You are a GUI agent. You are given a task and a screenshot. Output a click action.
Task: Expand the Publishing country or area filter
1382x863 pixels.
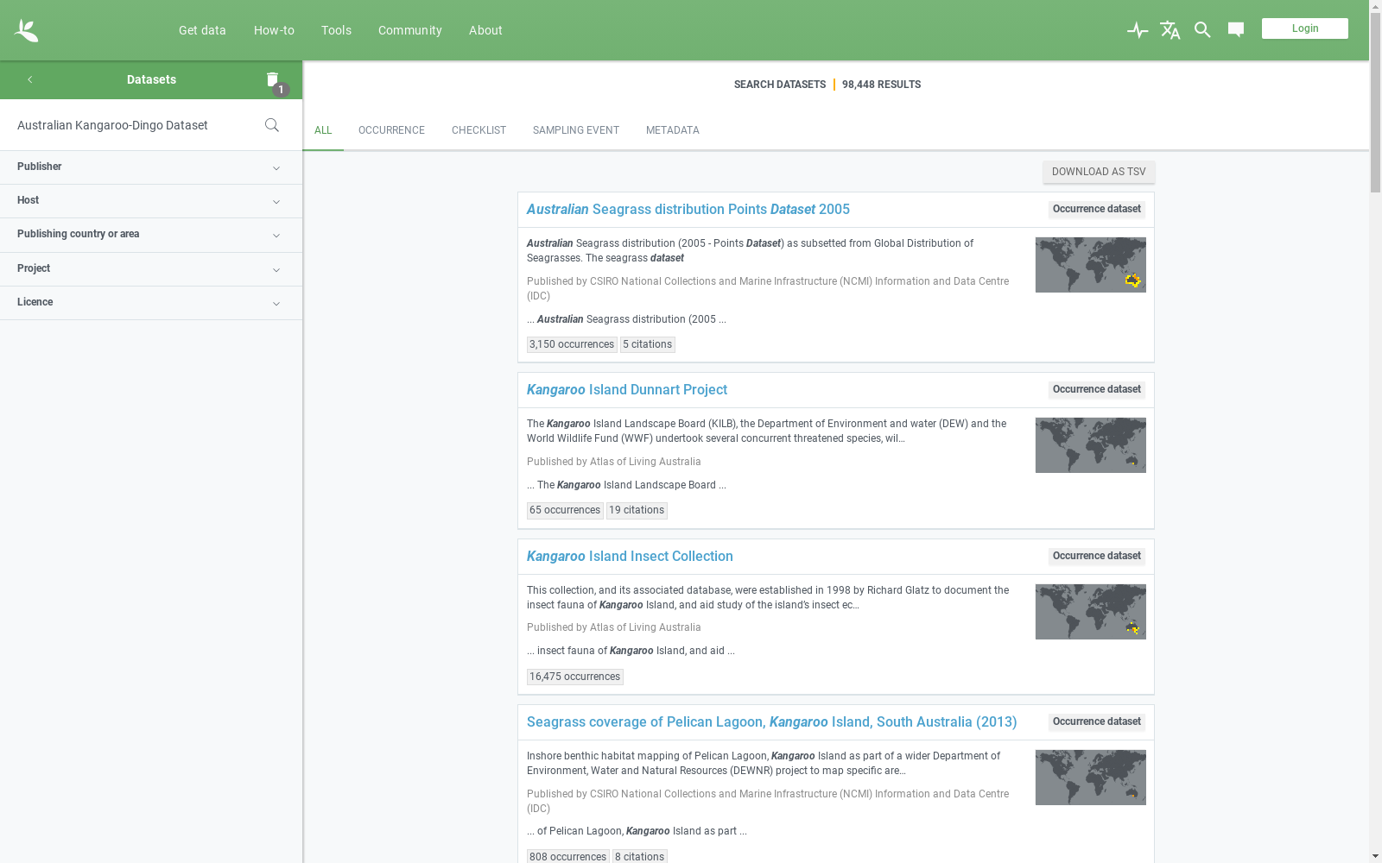tap(151, 235)
